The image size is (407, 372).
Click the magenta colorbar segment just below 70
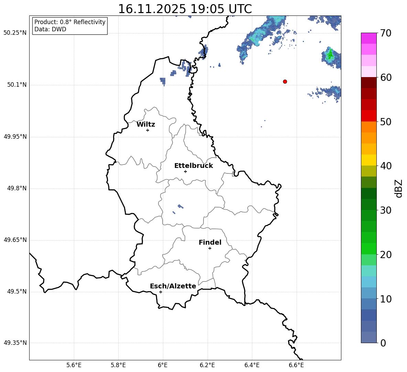369,39
